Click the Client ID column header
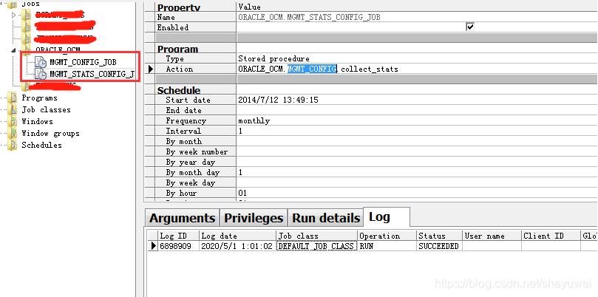This screenshot has width=598, height=297. (x=551, y=236)
